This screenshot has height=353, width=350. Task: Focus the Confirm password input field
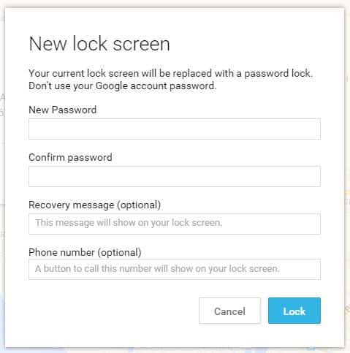175,176
